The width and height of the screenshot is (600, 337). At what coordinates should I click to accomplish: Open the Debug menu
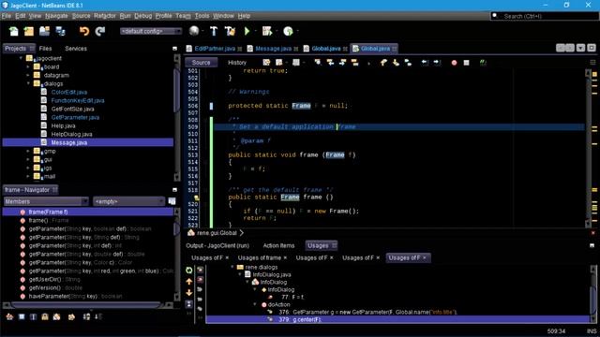click(x=143, y=16)
